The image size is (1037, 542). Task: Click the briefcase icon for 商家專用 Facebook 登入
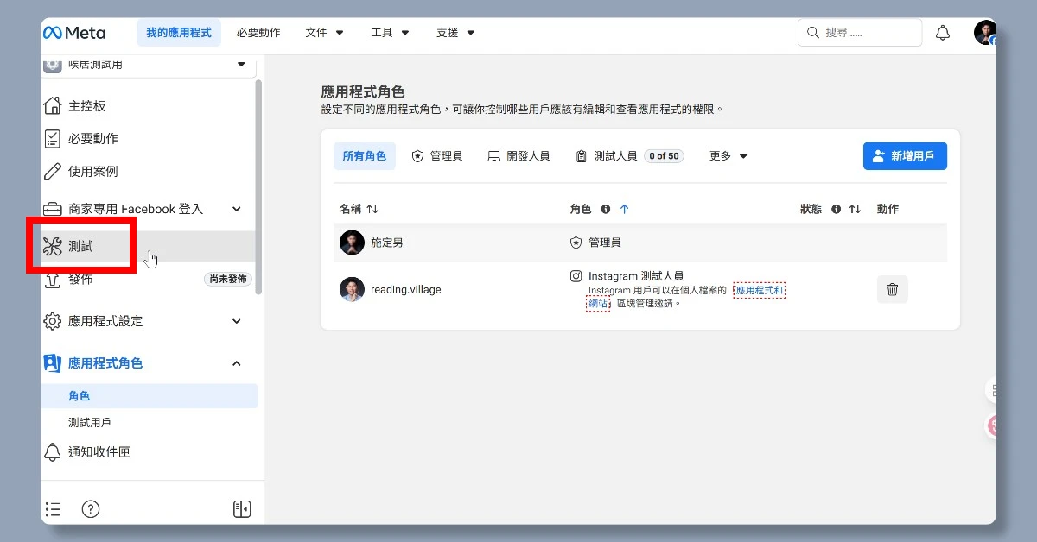[53, 209]
